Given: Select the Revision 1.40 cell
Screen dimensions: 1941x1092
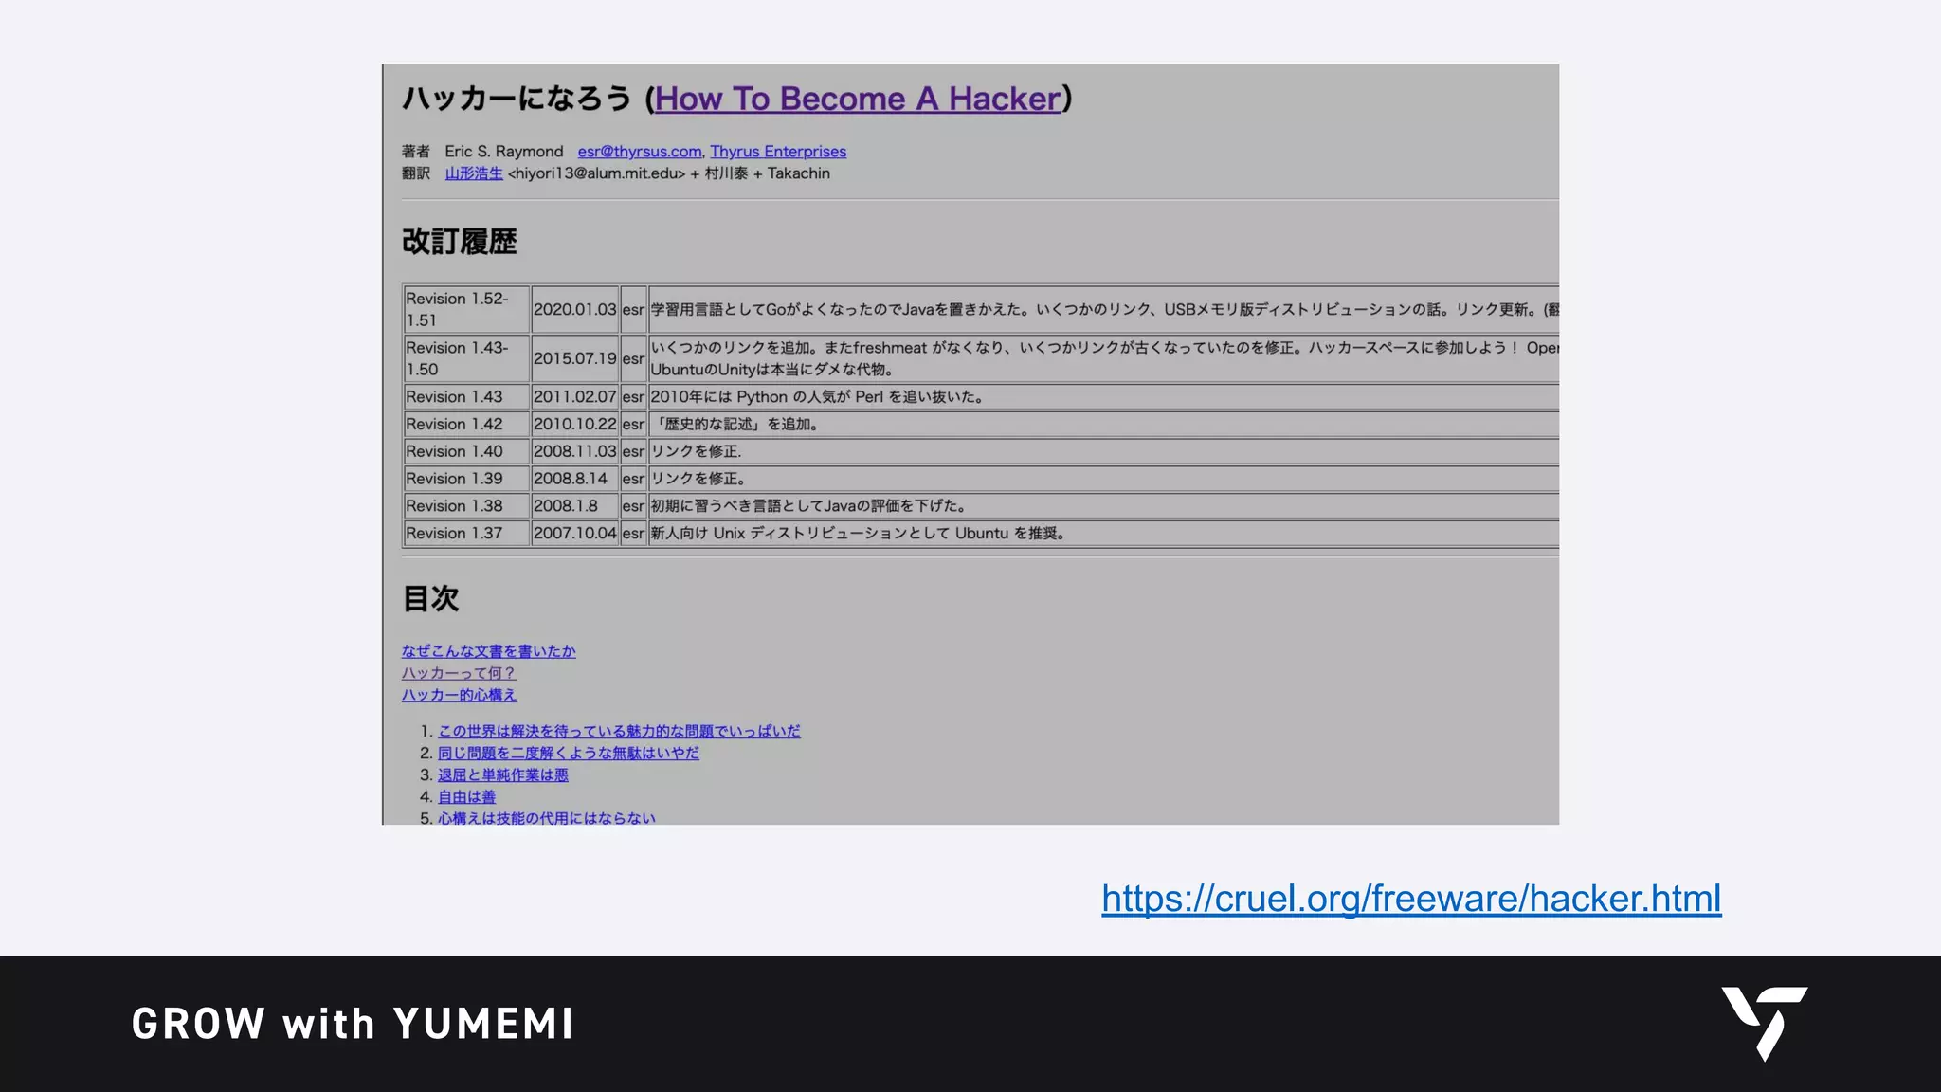Looking at the screenshot, I should (x=466, y=451).
